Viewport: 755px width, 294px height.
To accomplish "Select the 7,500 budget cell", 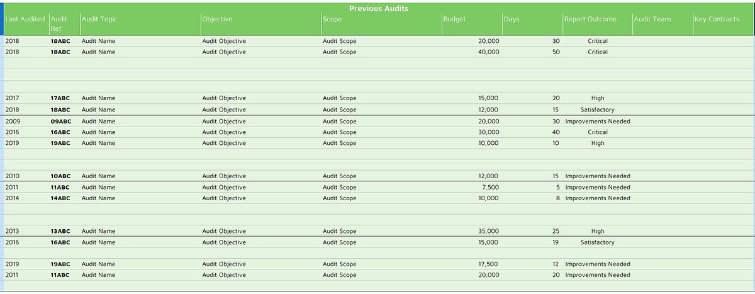I will (x=490, y=187).
